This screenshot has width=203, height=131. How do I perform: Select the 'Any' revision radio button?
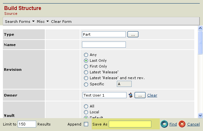86,55
